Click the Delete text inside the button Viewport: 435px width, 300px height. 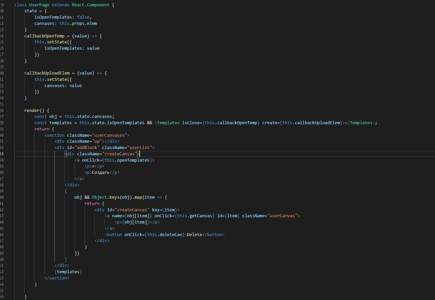tap(194, 234)
